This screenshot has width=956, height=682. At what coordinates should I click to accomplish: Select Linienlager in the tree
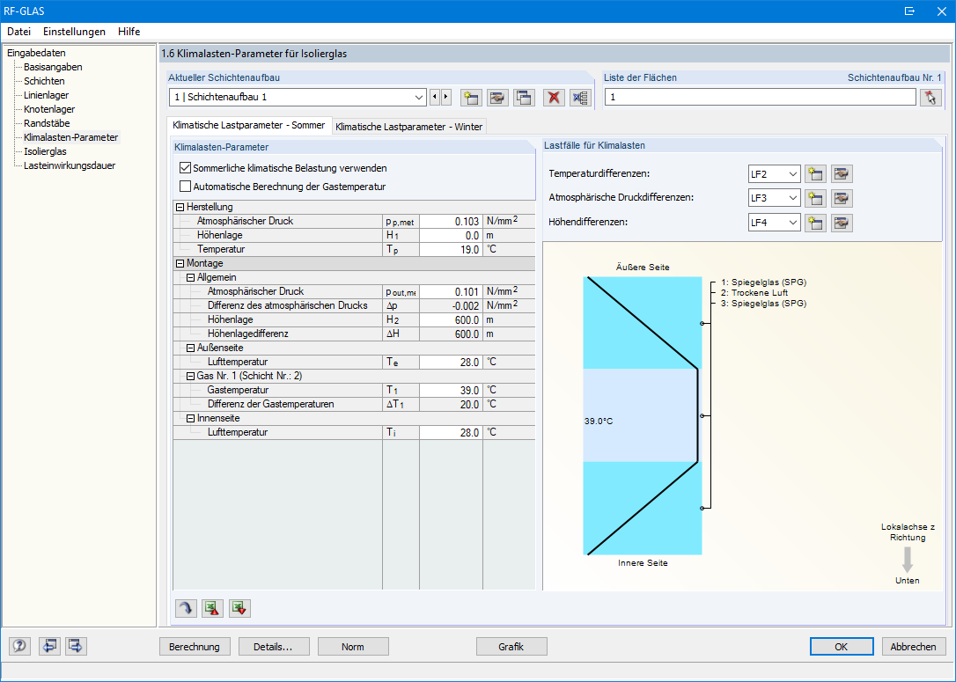tap(47, 95)
